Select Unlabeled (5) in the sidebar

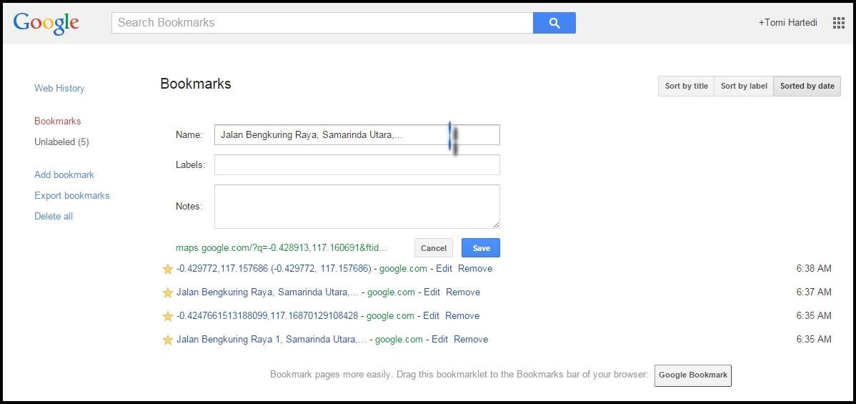pos(61,142)
